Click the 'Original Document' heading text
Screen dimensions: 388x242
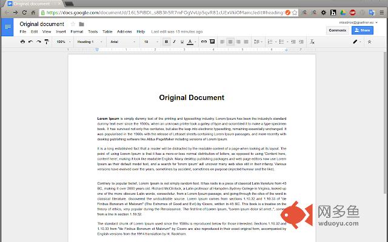[192, 97]
